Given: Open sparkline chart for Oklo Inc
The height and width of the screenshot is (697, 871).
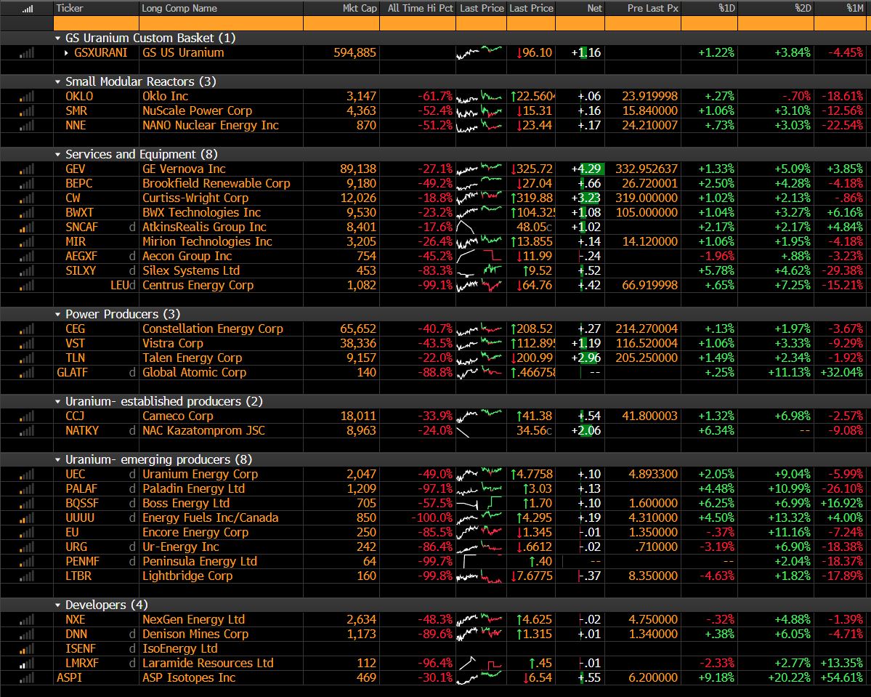Looking at the screenshot, I should 480,96.
